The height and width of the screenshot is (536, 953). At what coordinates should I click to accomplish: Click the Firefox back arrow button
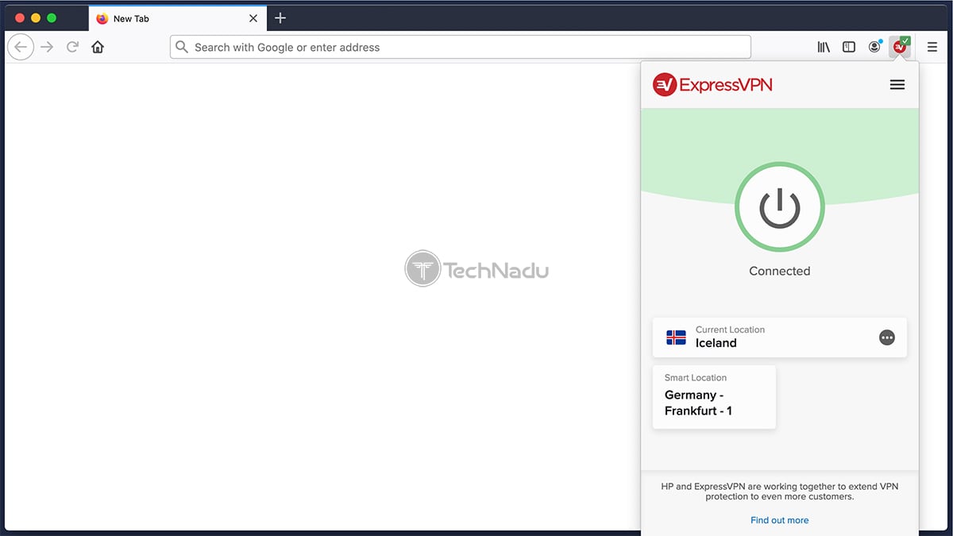pyautogui.click(x=21, y=47)
